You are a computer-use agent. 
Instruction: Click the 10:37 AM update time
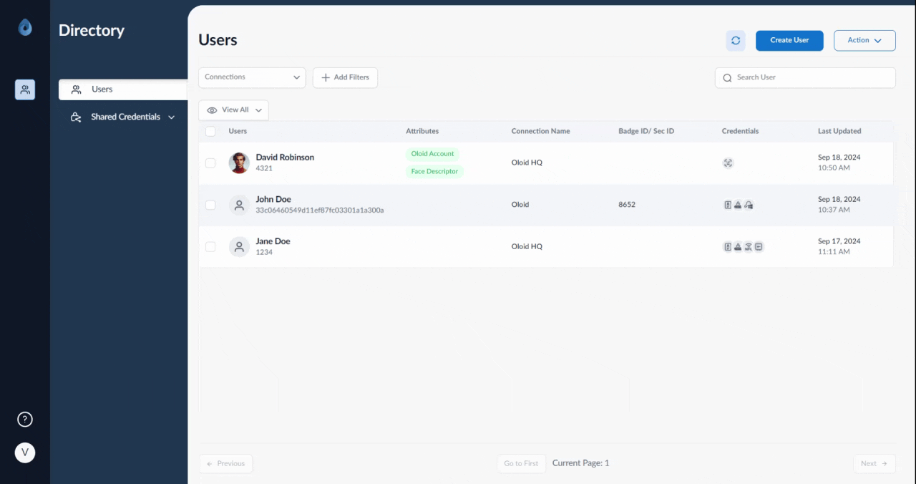coord(834,210)
